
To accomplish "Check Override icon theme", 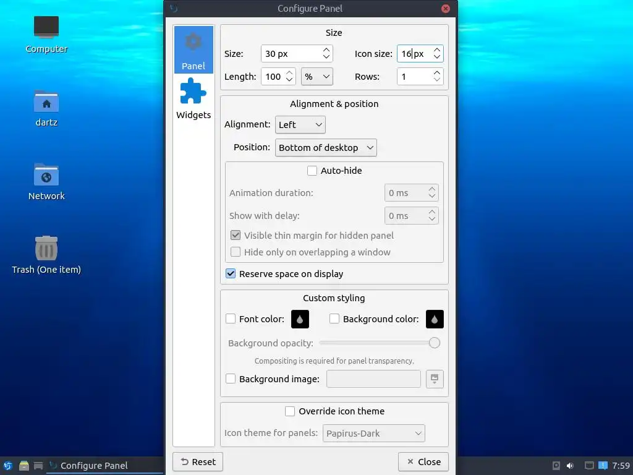I will (290, 411).
